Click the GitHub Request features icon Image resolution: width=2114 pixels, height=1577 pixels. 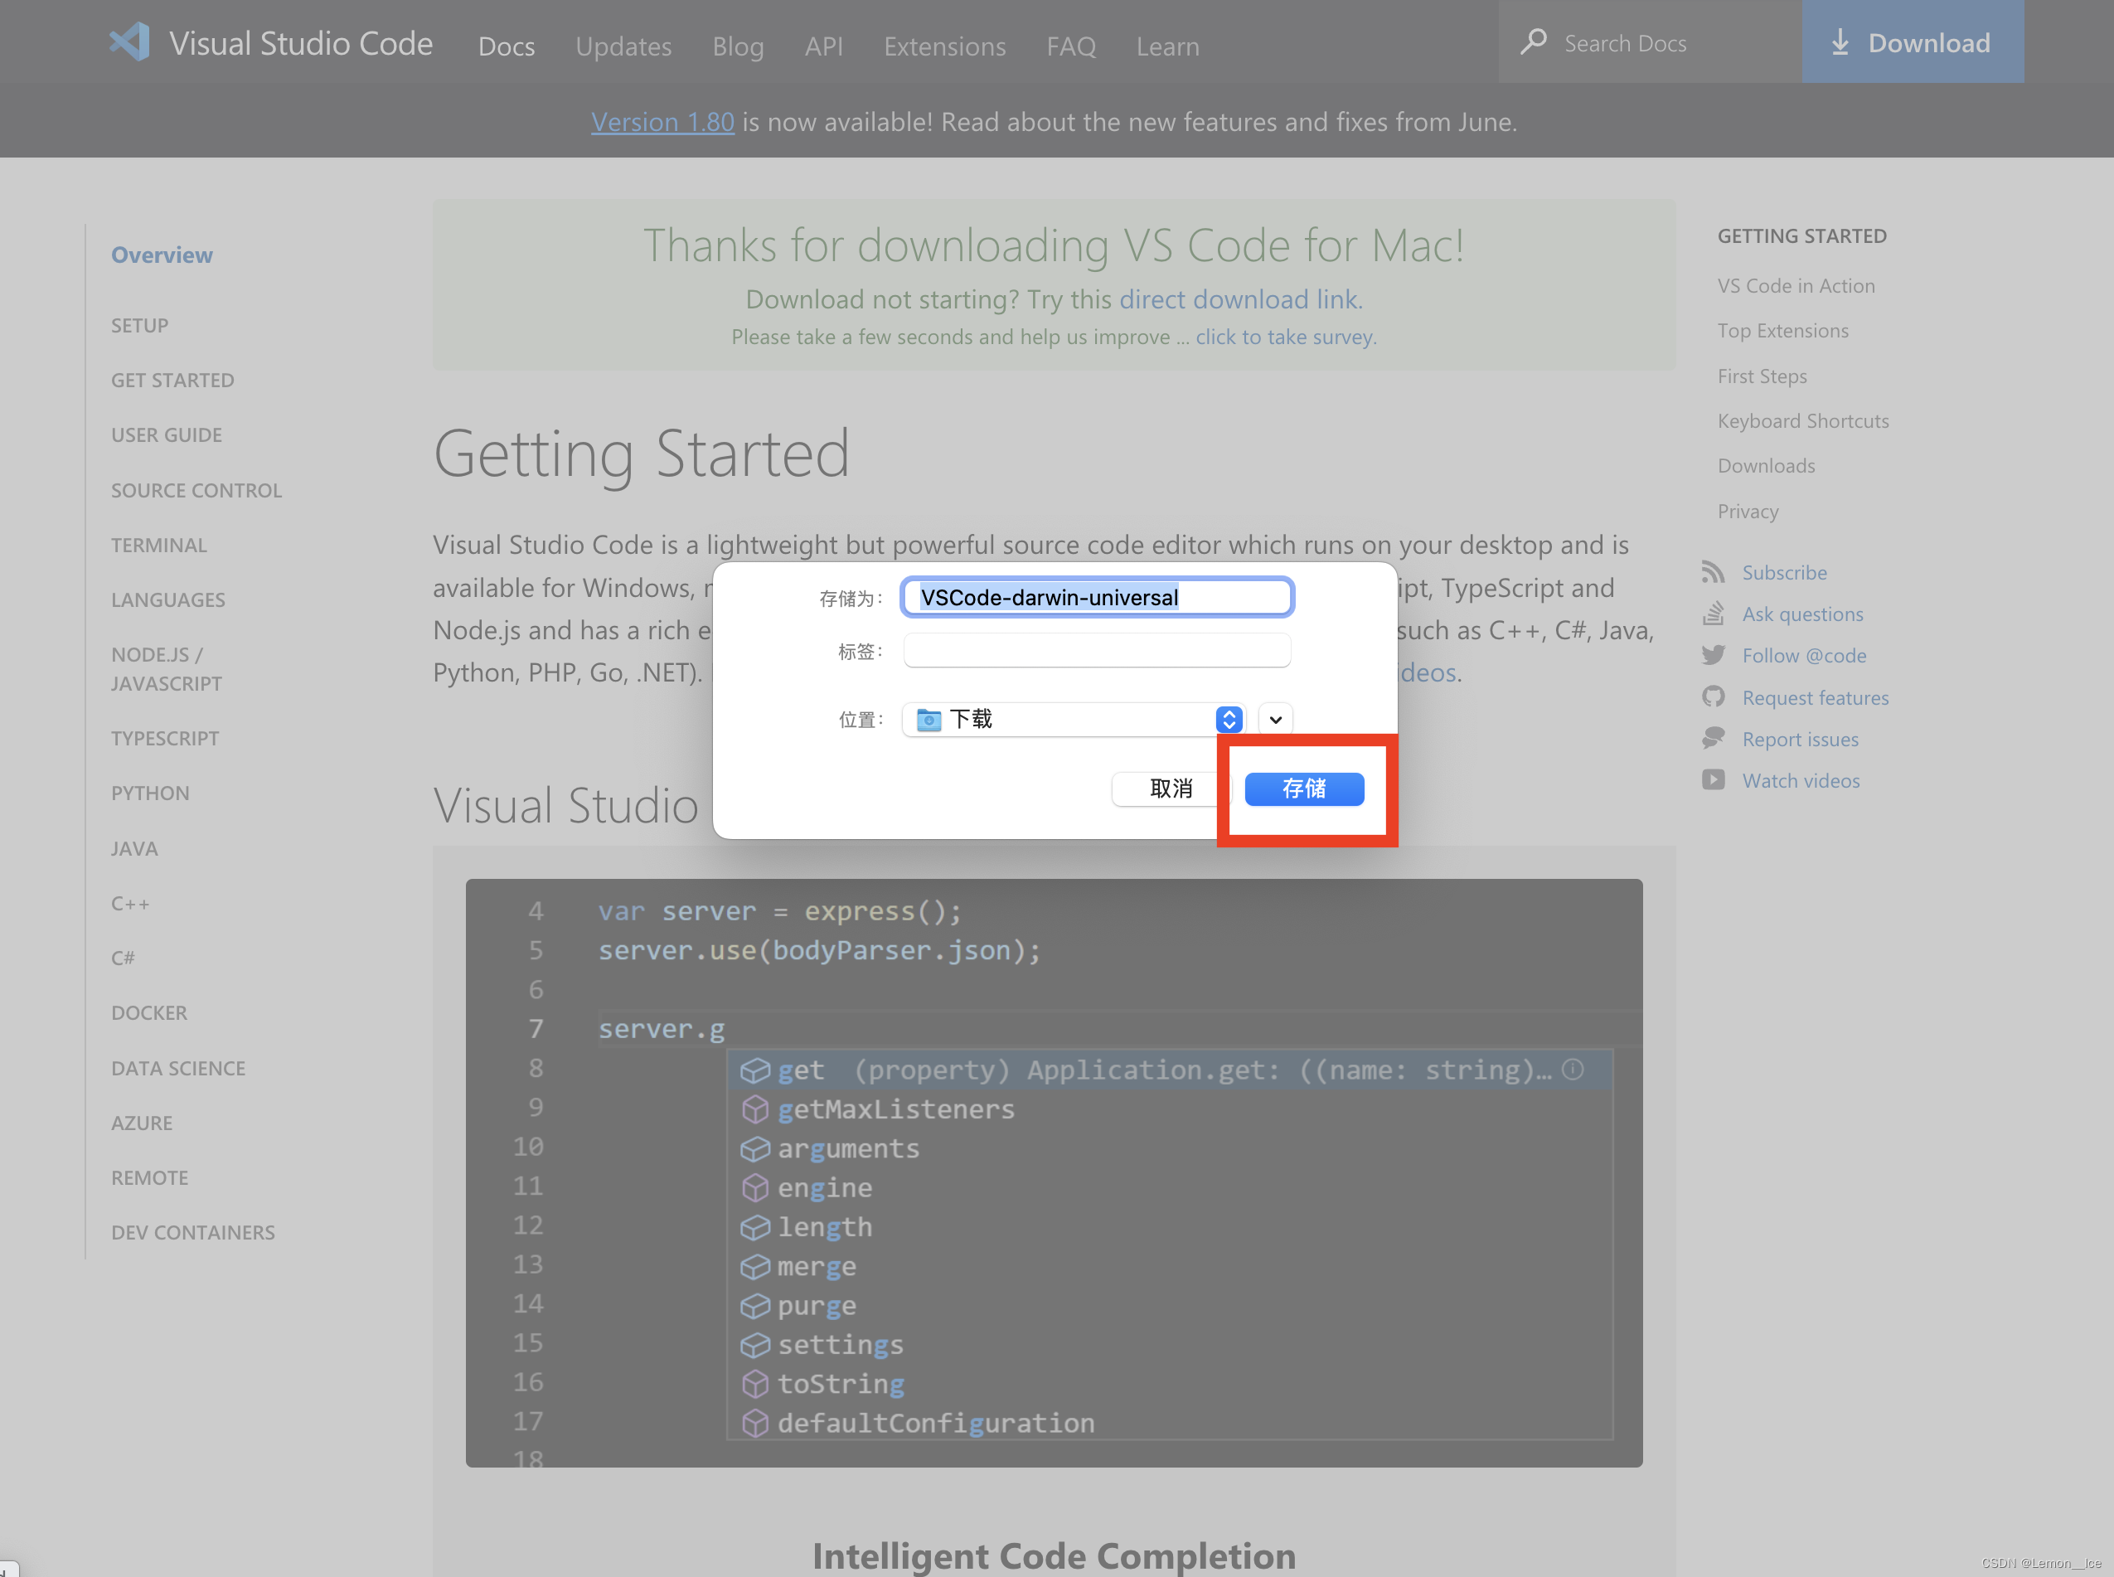[x=1713, y=696]
